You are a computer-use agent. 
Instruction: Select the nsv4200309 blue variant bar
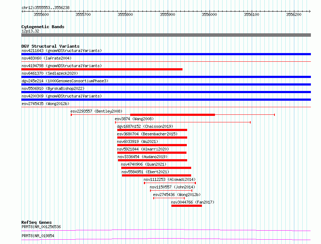click(166, 100)
